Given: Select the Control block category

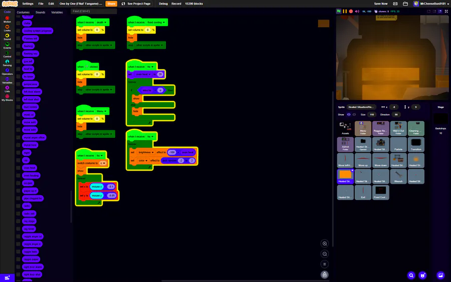Looking at the screenshot, I should [7, 54].
